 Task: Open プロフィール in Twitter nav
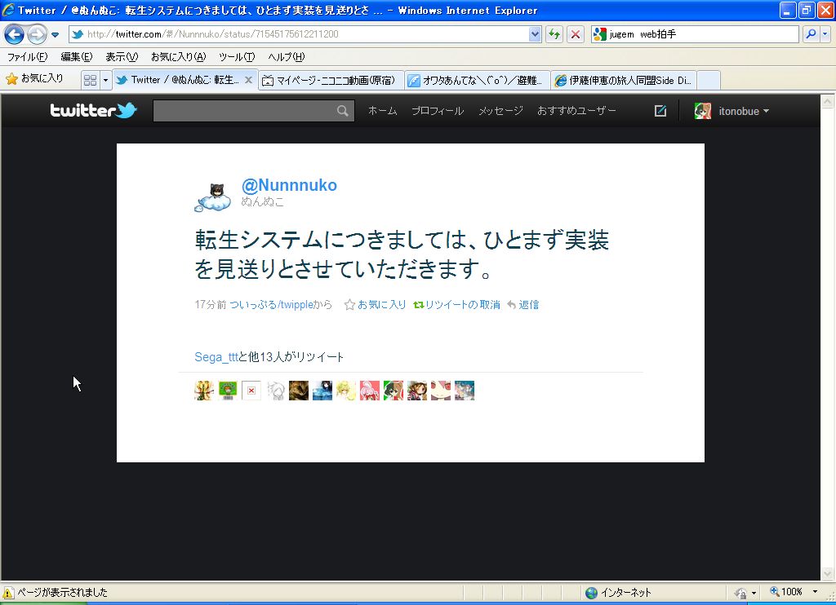pyautogui.click(x=438, y=111)
